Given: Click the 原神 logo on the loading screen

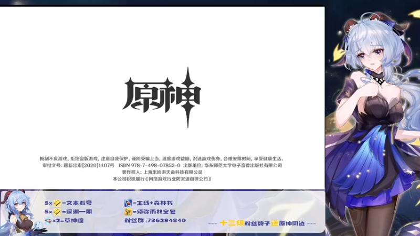Looking at the screenshot, I should coord(162,97).
